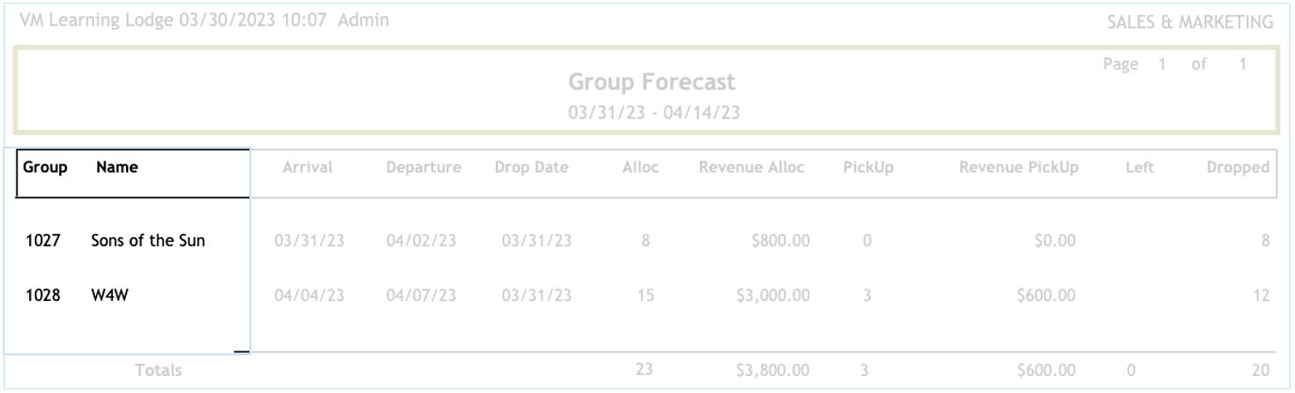Select the Departure column header
The width and height of the screenshot is (1295, 393).
click(422, 169)
